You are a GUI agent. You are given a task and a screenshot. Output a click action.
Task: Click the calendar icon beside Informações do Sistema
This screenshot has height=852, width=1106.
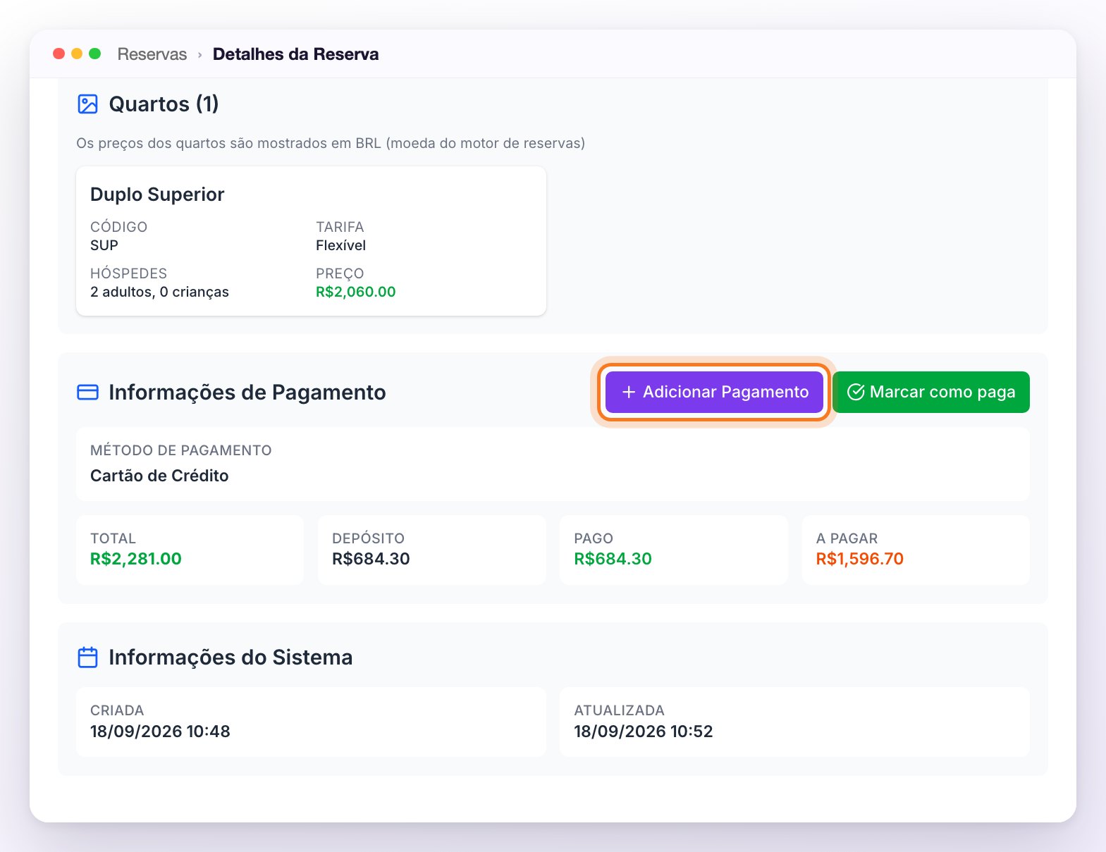87,657
